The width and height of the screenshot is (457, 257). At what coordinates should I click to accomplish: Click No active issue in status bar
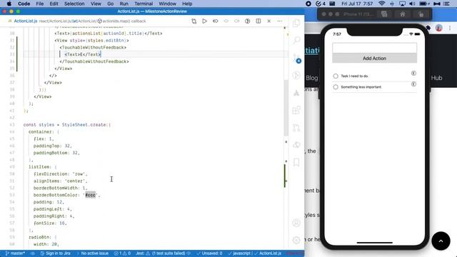[x=95, y=253]
